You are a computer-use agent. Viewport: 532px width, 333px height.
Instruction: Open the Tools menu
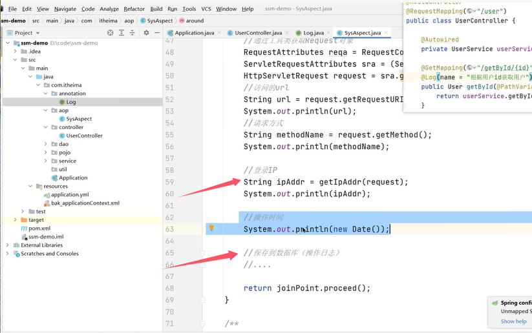(189, 9)
